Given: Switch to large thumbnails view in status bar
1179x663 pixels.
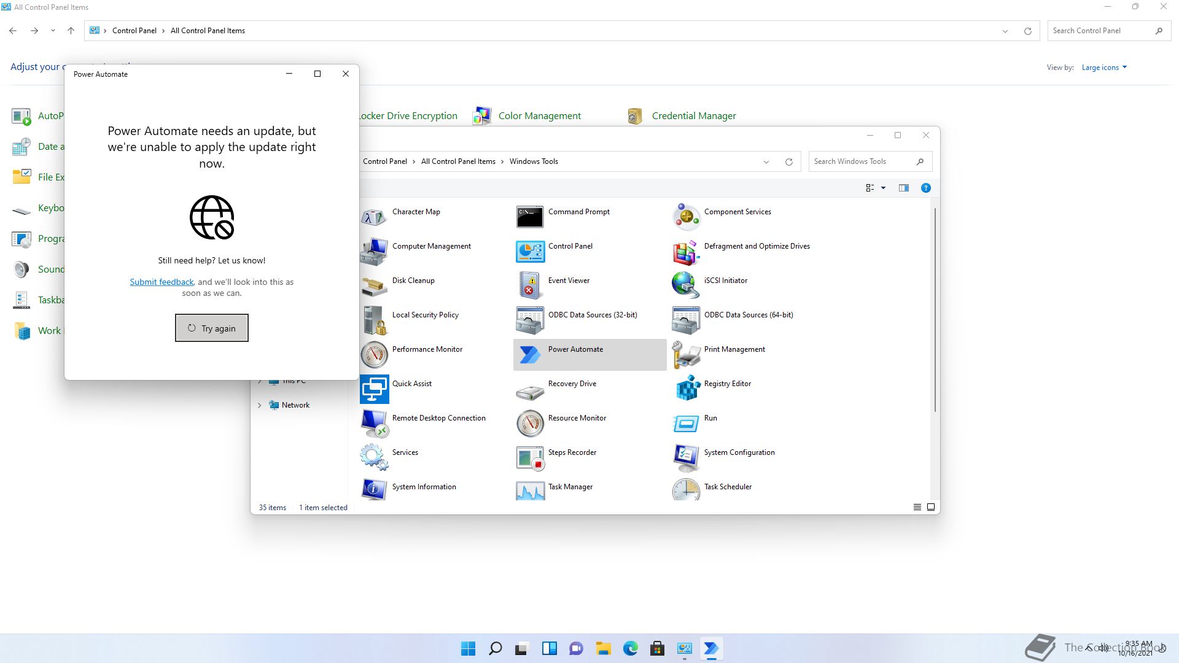Looking at the screenshot, I should tap(931, 507).
